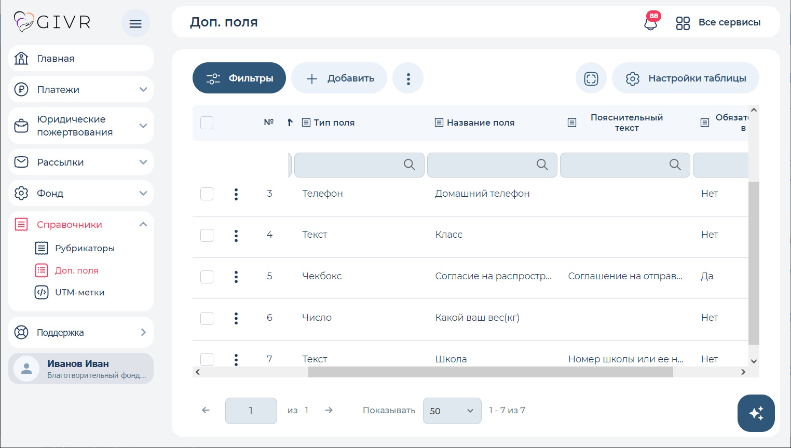The width and height of the screenshot is (791, 448).
Task: Click the GIVR logo
Action: [52, 22]
